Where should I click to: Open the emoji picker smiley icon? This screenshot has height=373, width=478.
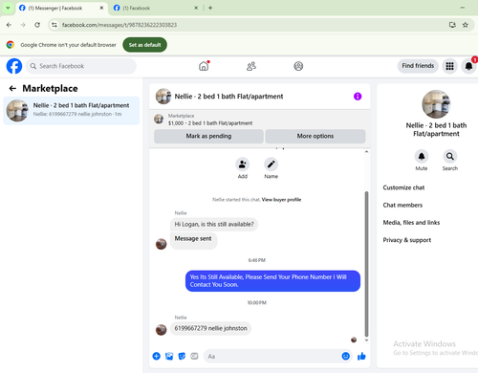346,356
